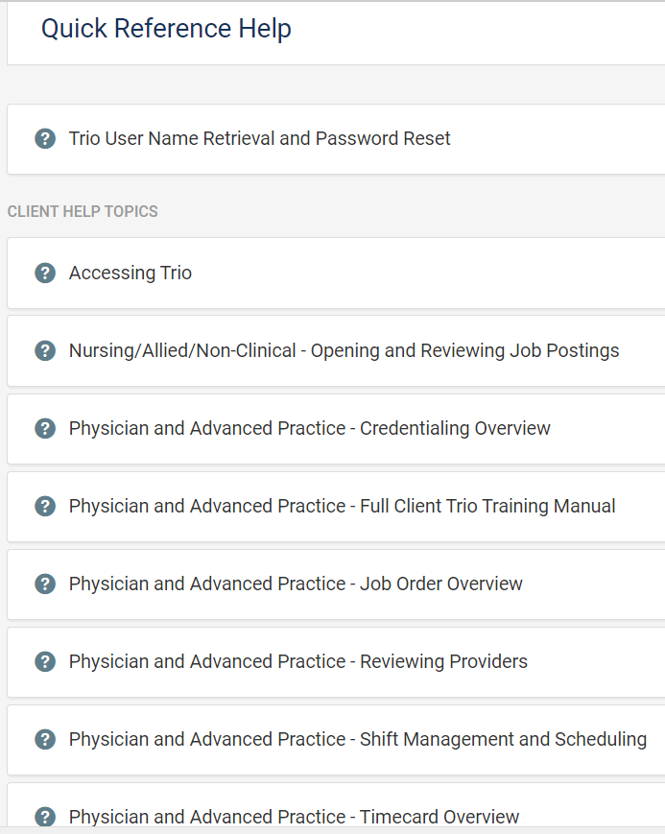Click the Client Help Topics section label

[x=83, y=211]
